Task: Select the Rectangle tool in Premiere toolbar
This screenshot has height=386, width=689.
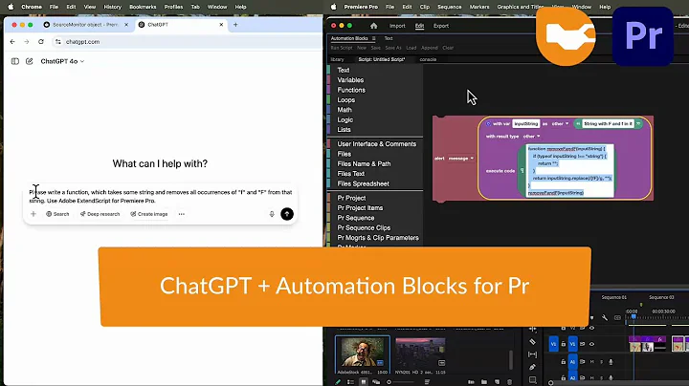Action: [x=533, y=380]
